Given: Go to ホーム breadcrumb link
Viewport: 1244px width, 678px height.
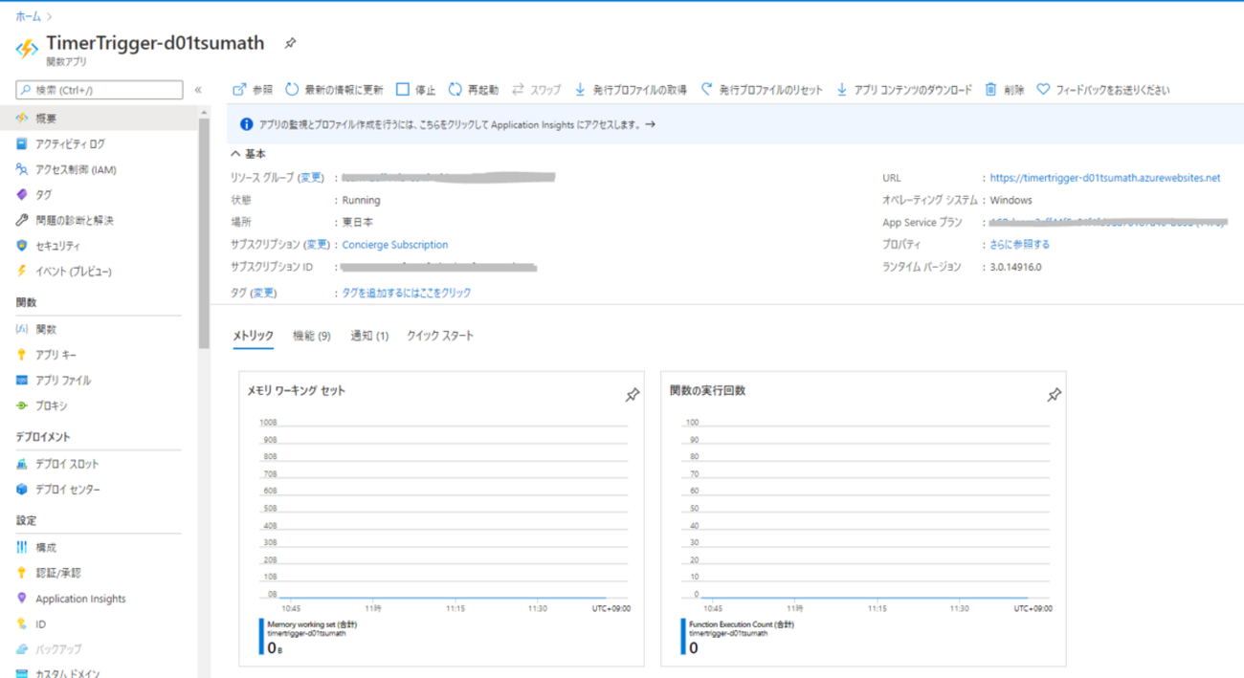Looking at the screenshot, I should (28, 16).
